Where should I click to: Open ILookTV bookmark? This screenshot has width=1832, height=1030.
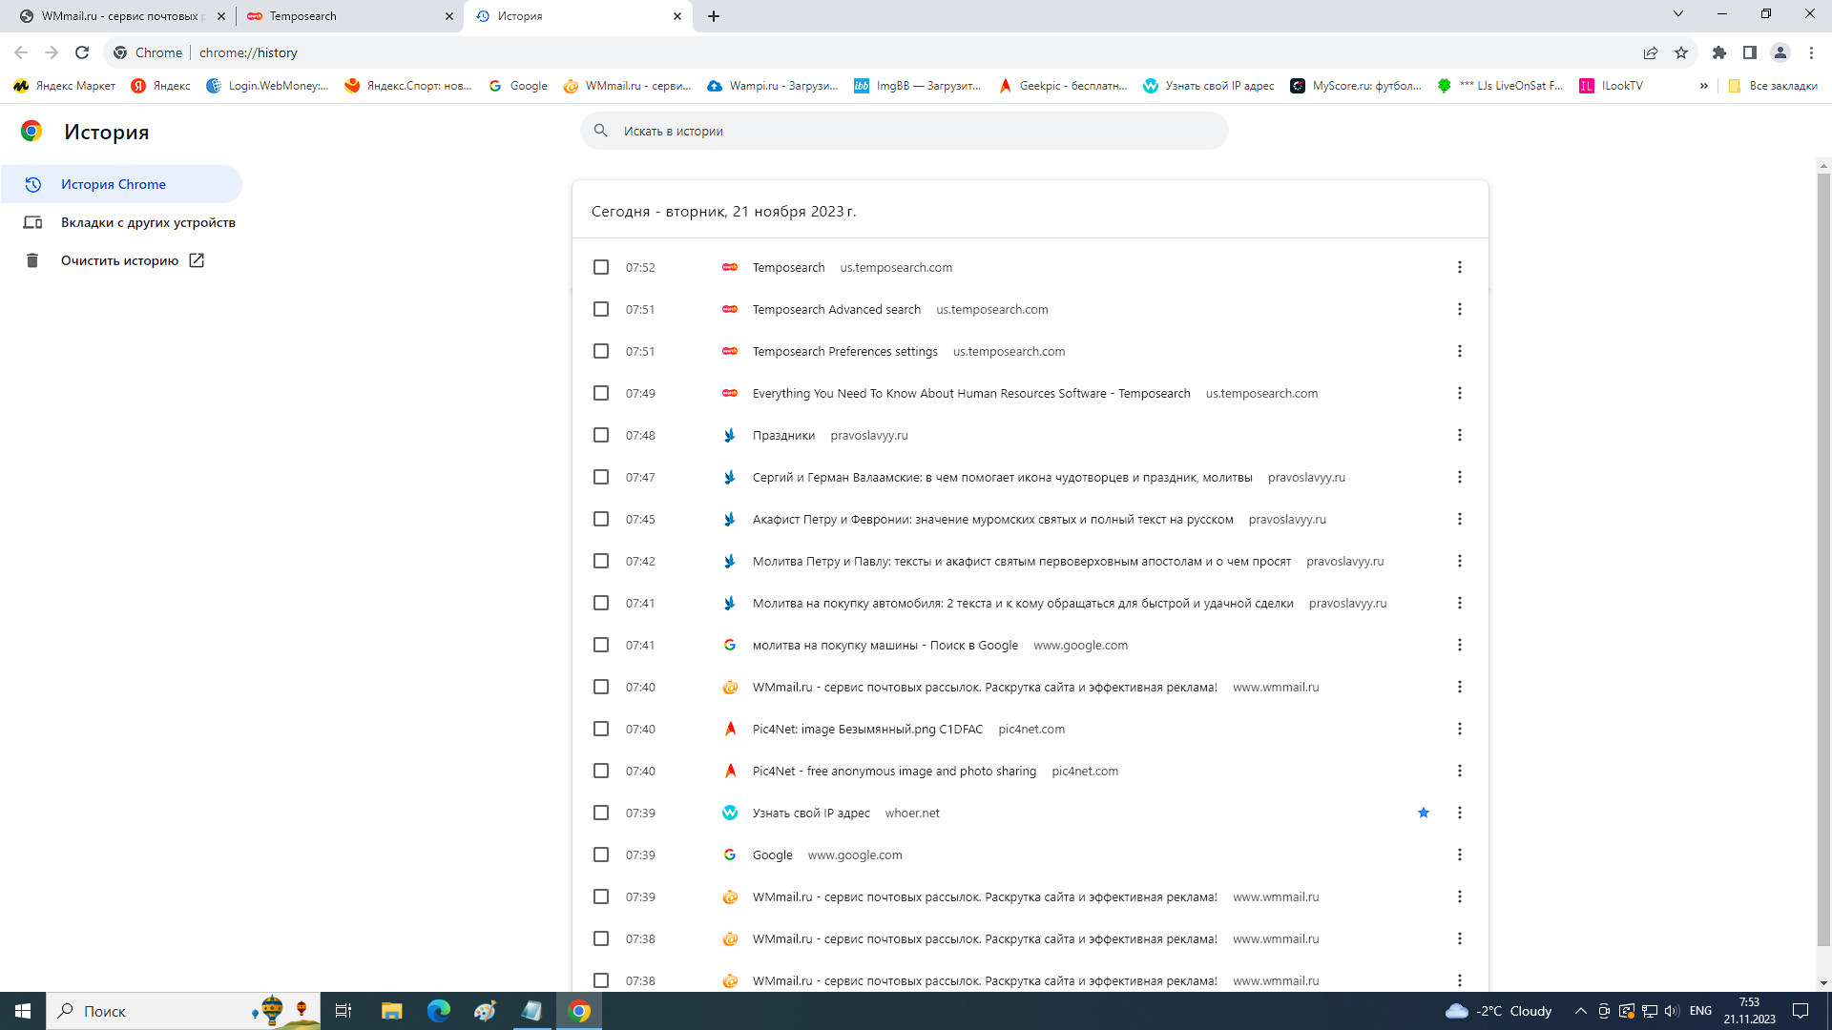pyautogui.click(x=1611, y=86)
